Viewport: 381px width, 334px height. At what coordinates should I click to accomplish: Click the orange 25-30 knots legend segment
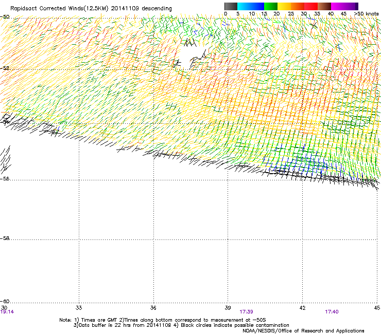click(298, 6)
